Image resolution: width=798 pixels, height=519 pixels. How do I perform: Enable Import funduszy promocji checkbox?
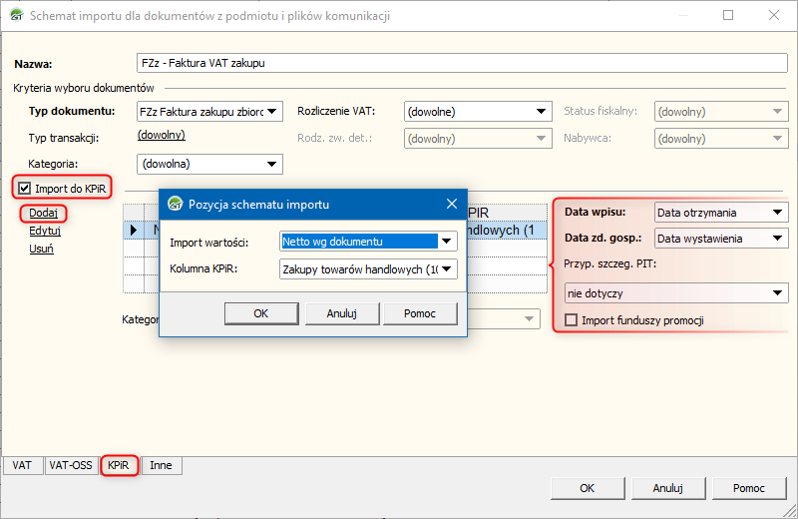tap(572, 320)
